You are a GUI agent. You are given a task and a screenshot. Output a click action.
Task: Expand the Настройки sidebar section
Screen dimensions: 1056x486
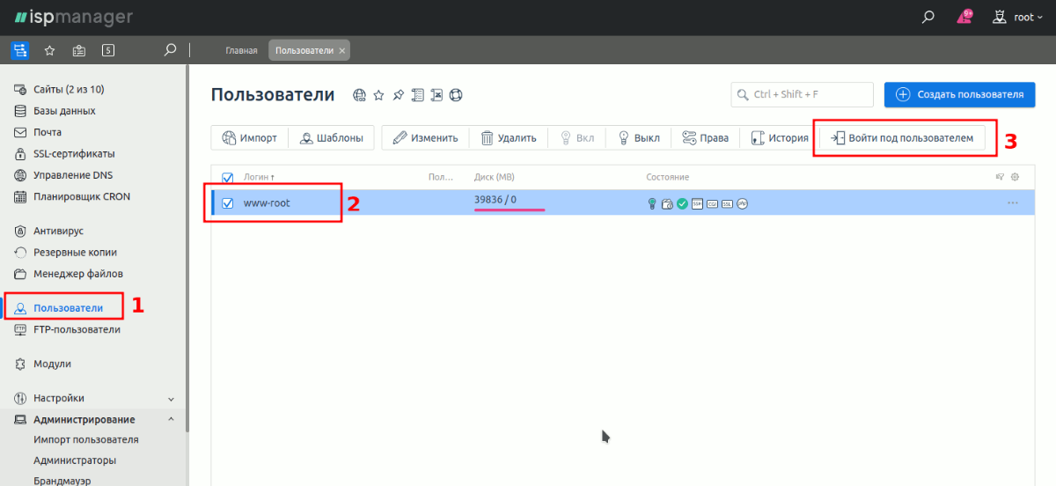171,399
